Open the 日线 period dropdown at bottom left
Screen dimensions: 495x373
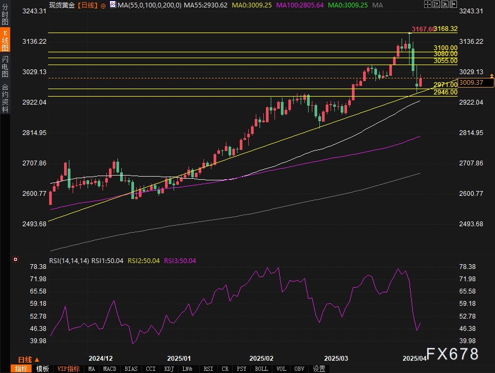point(26,359)
